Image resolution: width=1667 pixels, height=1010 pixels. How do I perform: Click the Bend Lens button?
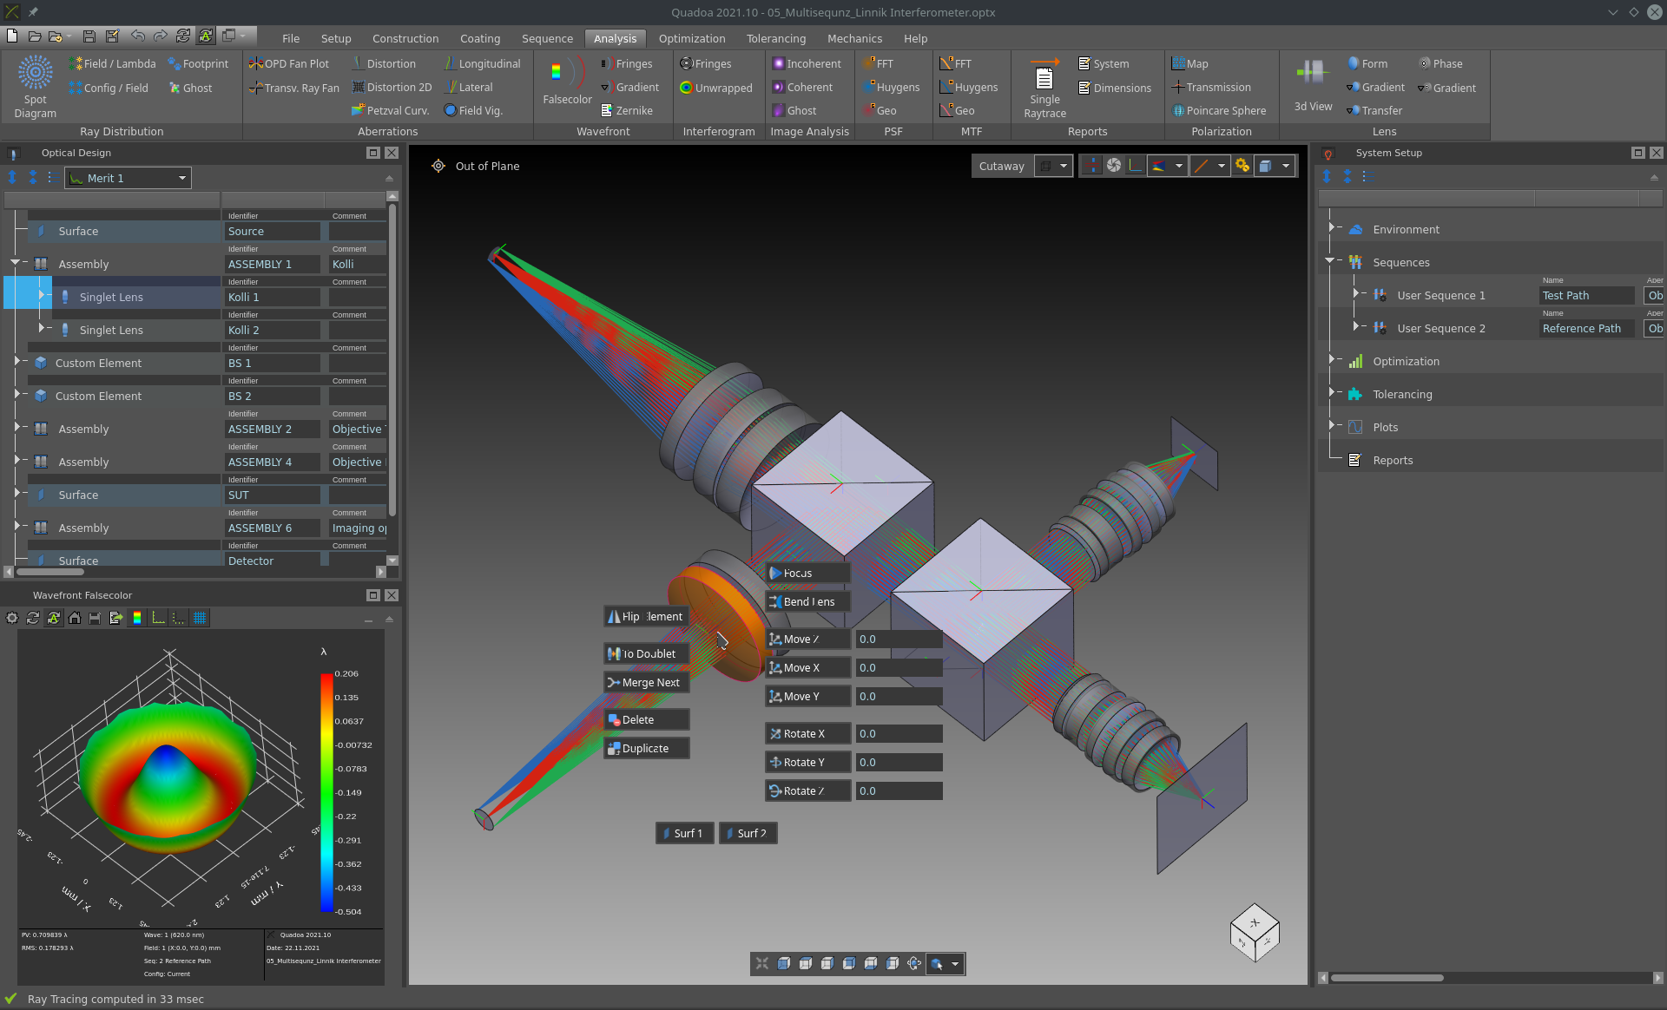pos(807,602)
